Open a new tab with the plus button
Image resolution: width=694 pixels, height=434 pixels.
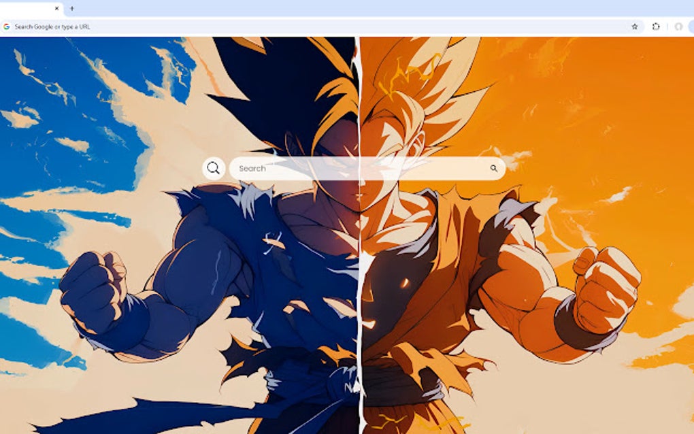[x=71, y=10]
